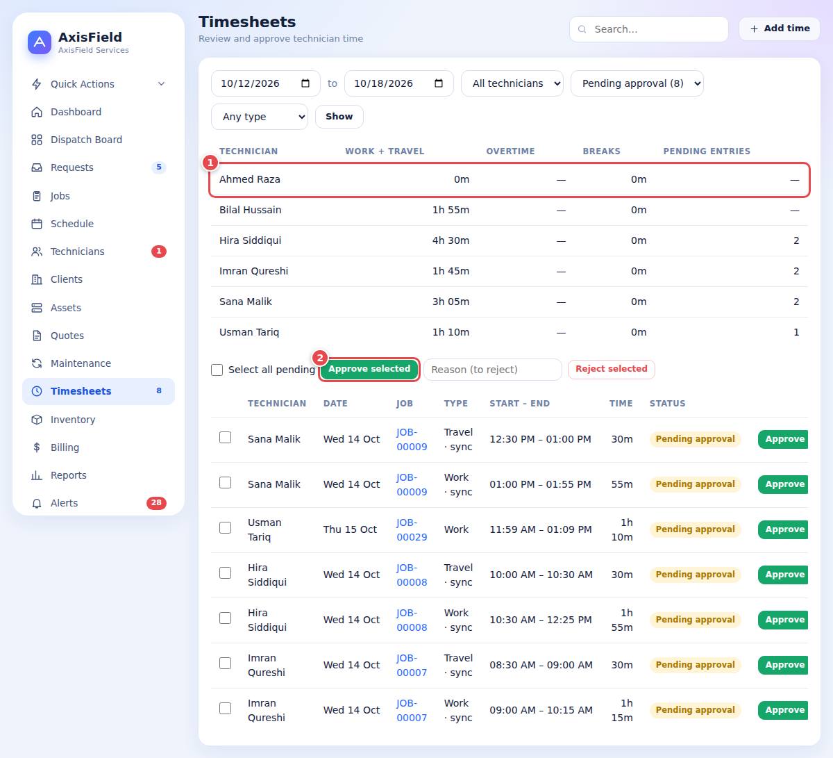Click the Technicians people icon
This screenshot has width=833, height=758.
click(x=37, y=252)
